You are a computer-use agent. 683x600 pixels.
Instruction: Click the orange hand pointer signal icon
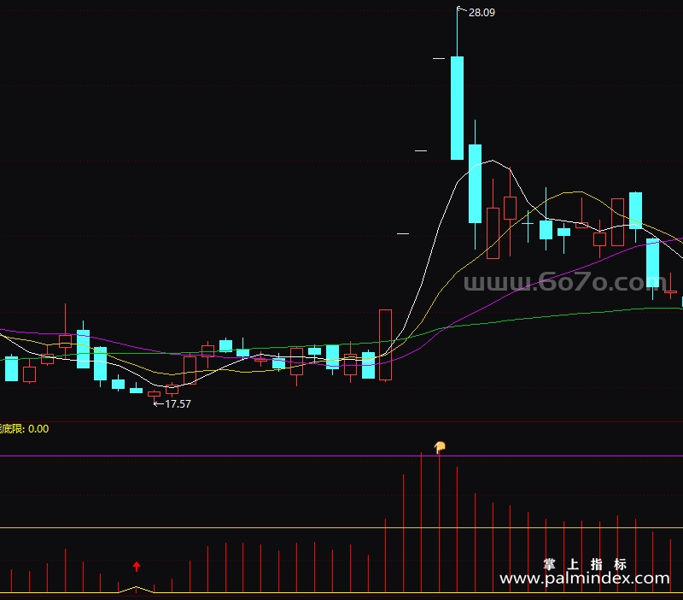[440, 447]
